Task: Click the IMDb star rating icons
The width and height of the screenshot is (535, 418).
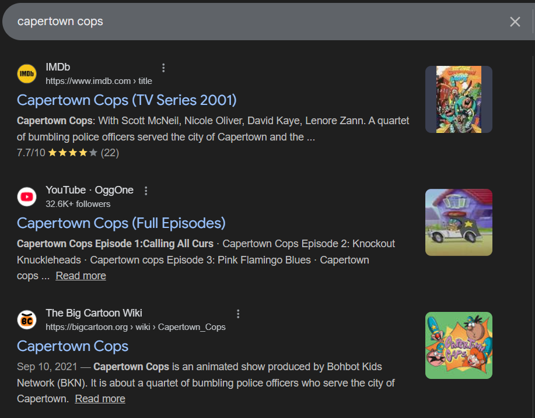Action: 73,153
